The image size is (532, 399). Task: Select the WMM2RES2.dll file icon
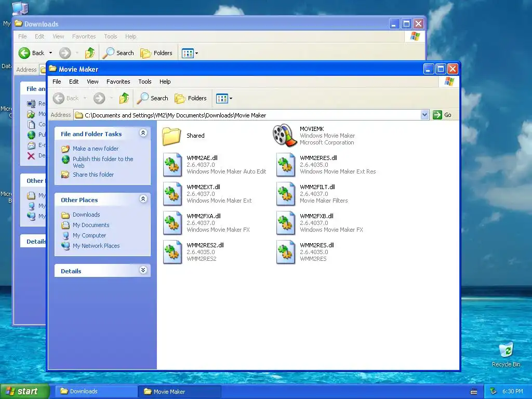pyautogui.click(x=172, y=252)
